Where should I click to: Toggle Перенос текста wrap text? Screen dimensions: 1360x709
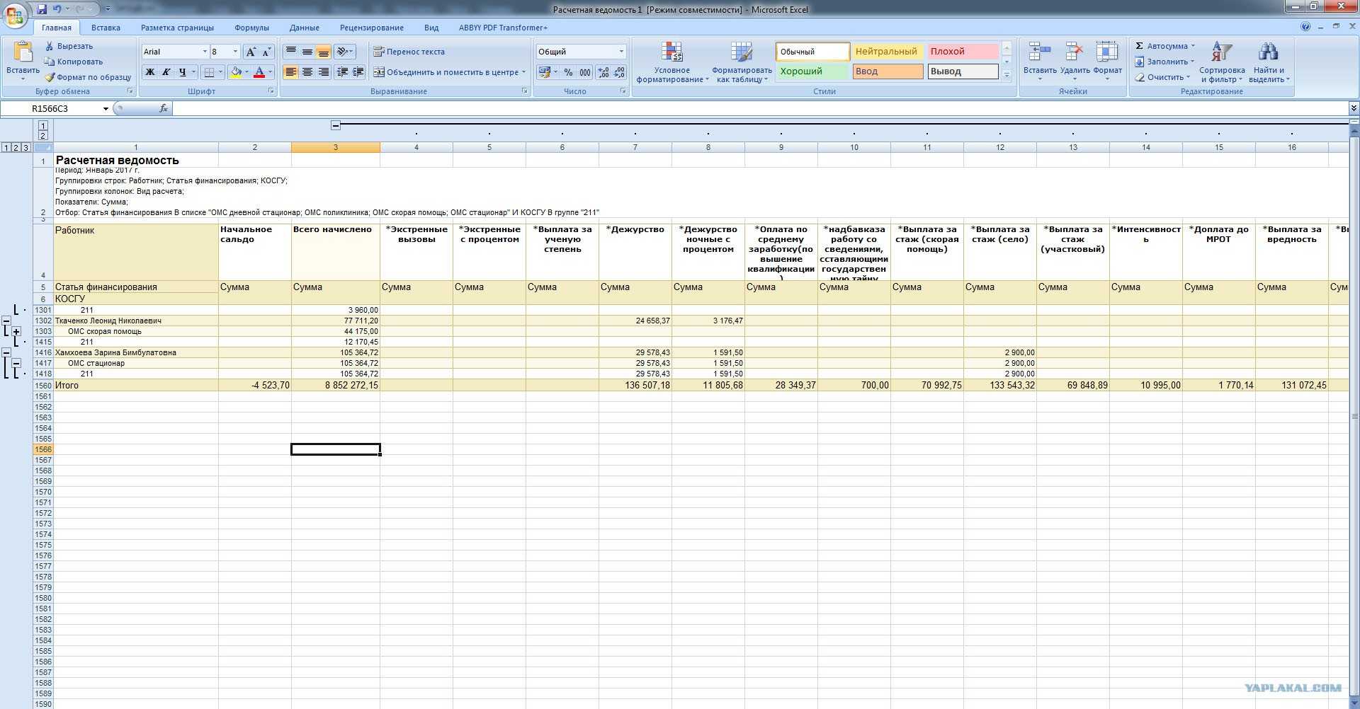click(x=409, y=52)
